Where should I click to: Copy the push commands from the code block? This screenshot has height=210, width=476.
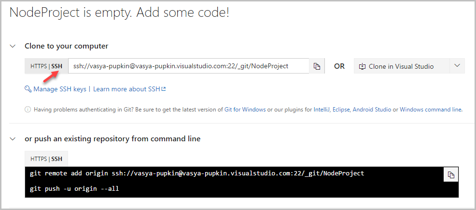click(451, 175)
